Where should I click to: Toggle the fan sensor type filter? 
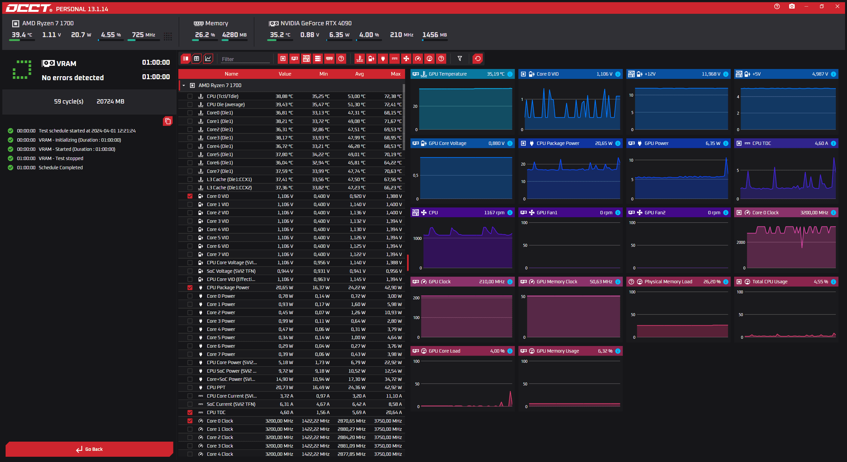coord(406,59)
